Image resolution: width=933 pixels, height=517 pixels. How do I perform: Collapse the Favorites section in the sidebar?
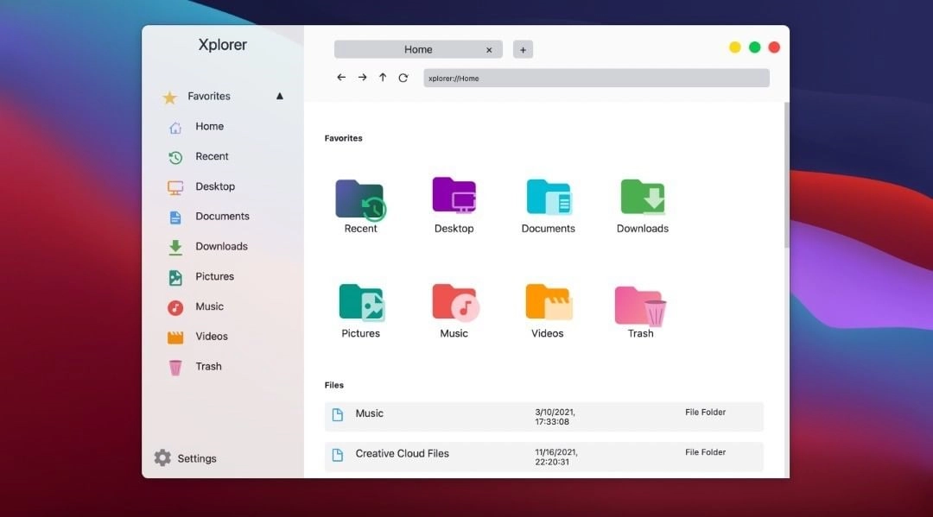279,96
